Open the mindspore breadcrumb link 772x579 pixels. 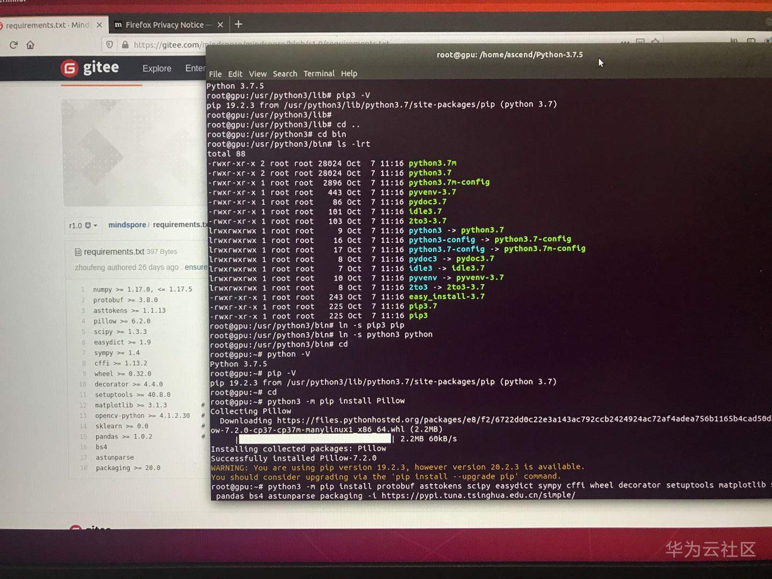coord(127,225)
